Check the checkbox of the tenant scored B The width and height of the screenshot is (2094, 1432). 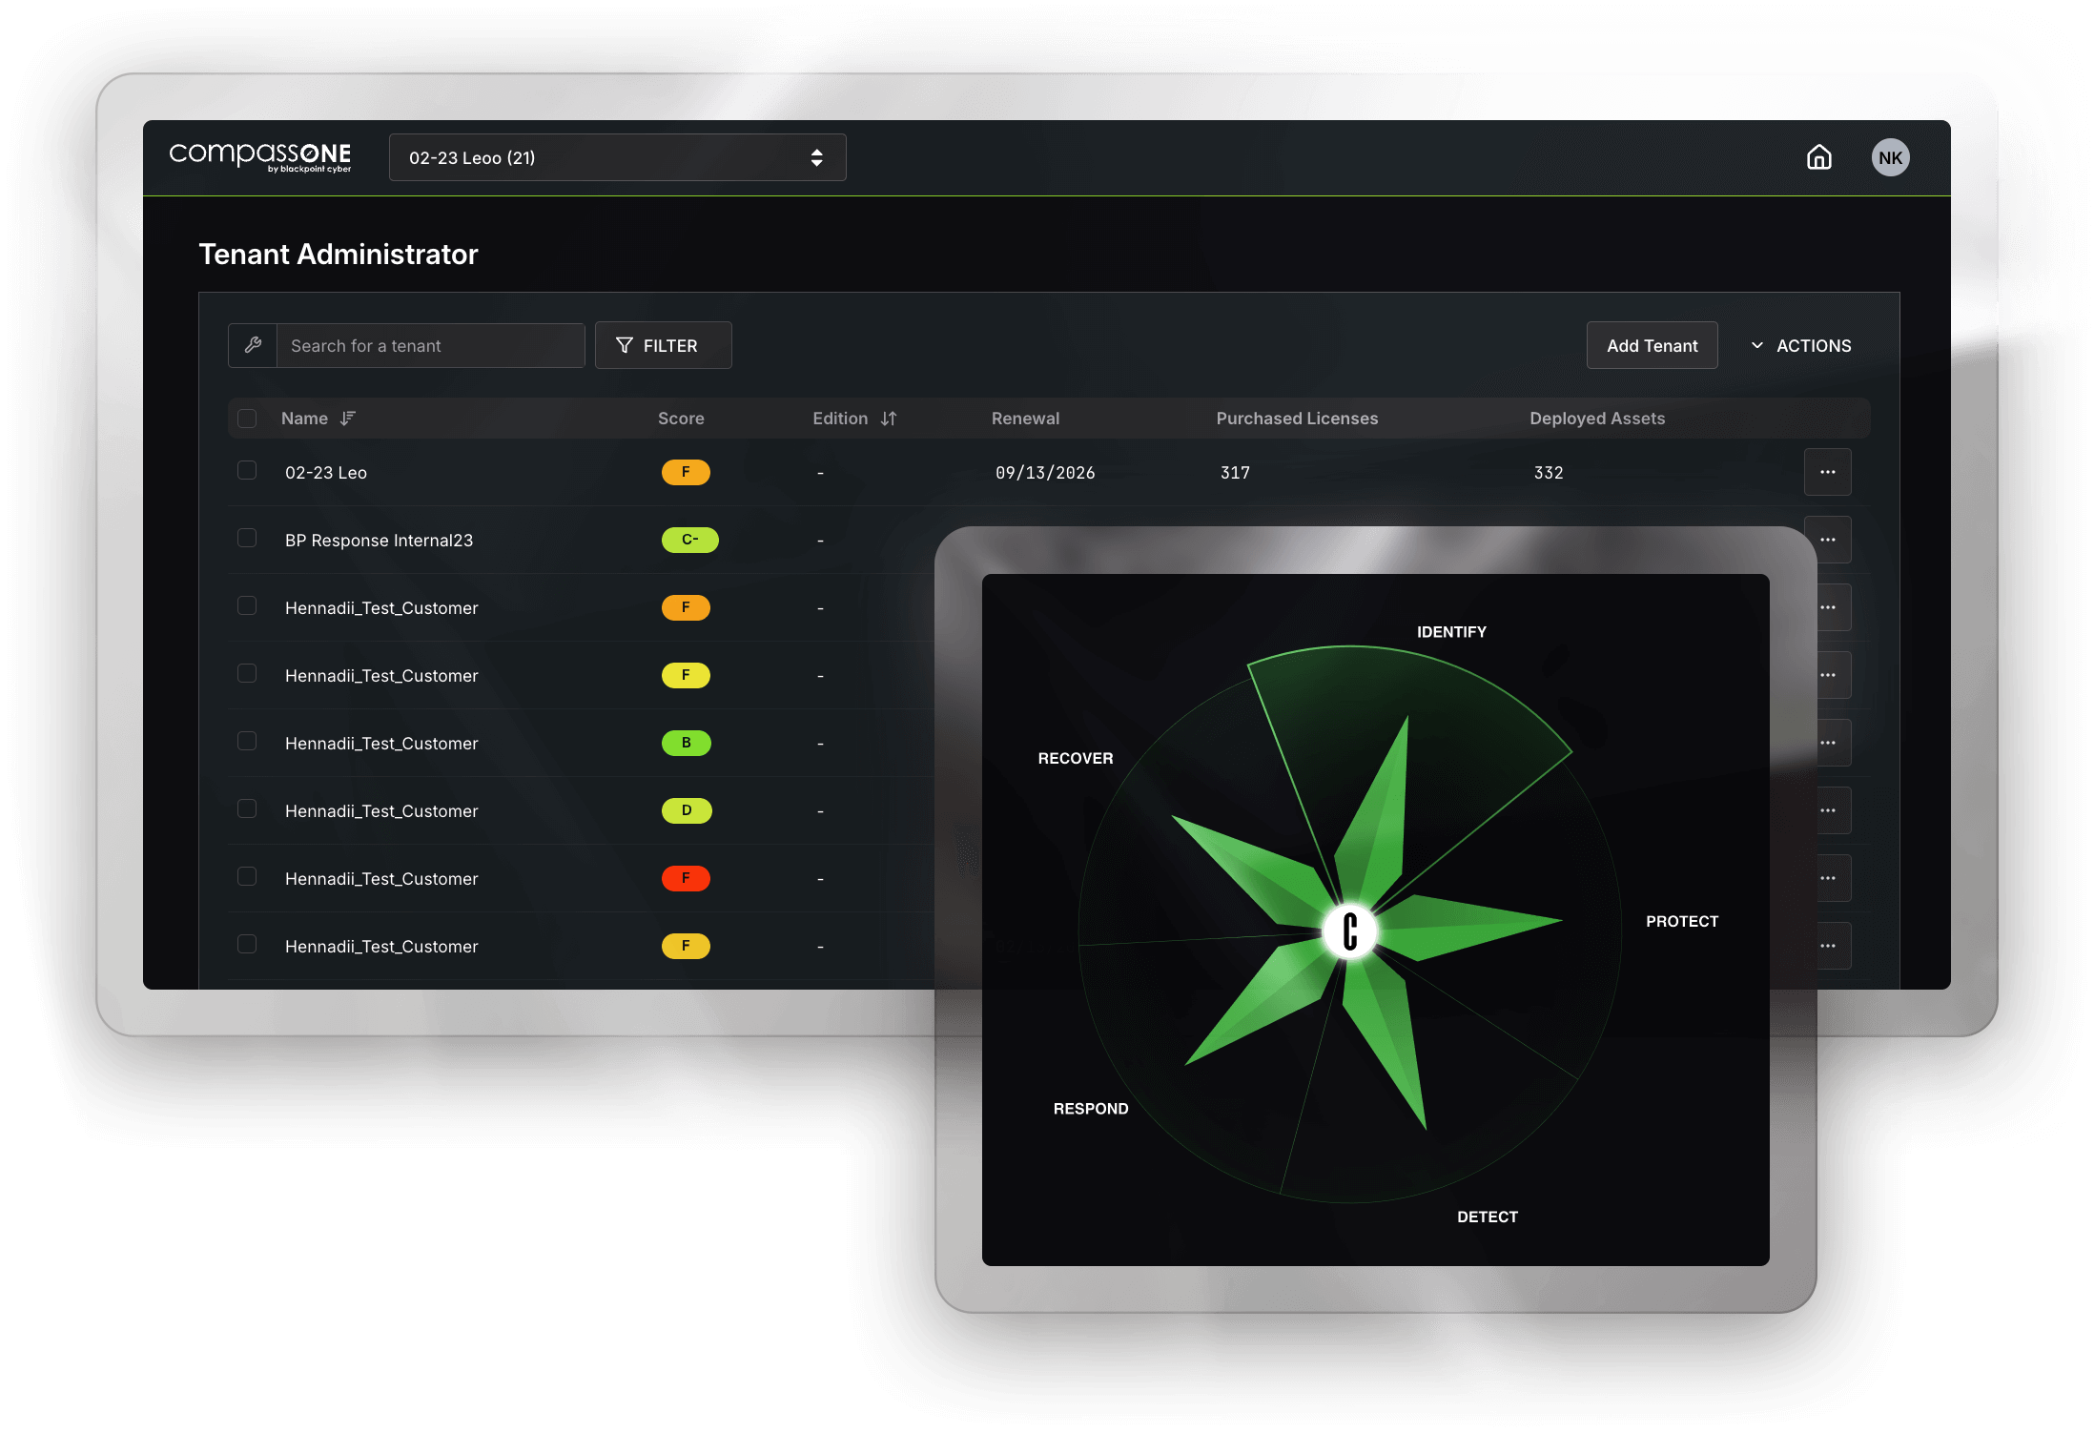247,742
